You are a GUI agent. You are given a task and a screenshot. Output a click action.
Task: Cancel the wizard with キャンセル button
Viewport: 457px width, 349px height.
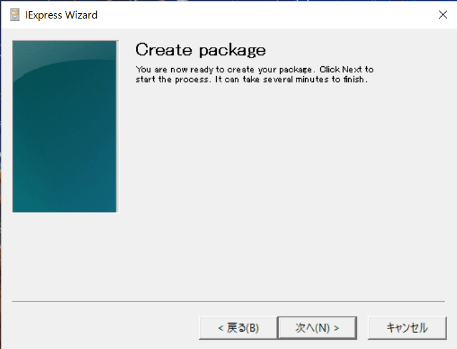tap(407, 328)
